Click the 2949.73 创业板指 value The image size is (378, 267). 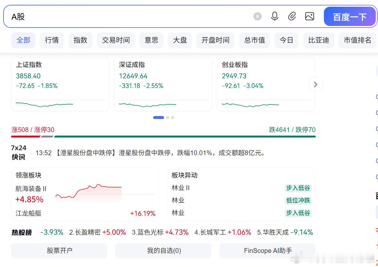(x=234, y=76)
